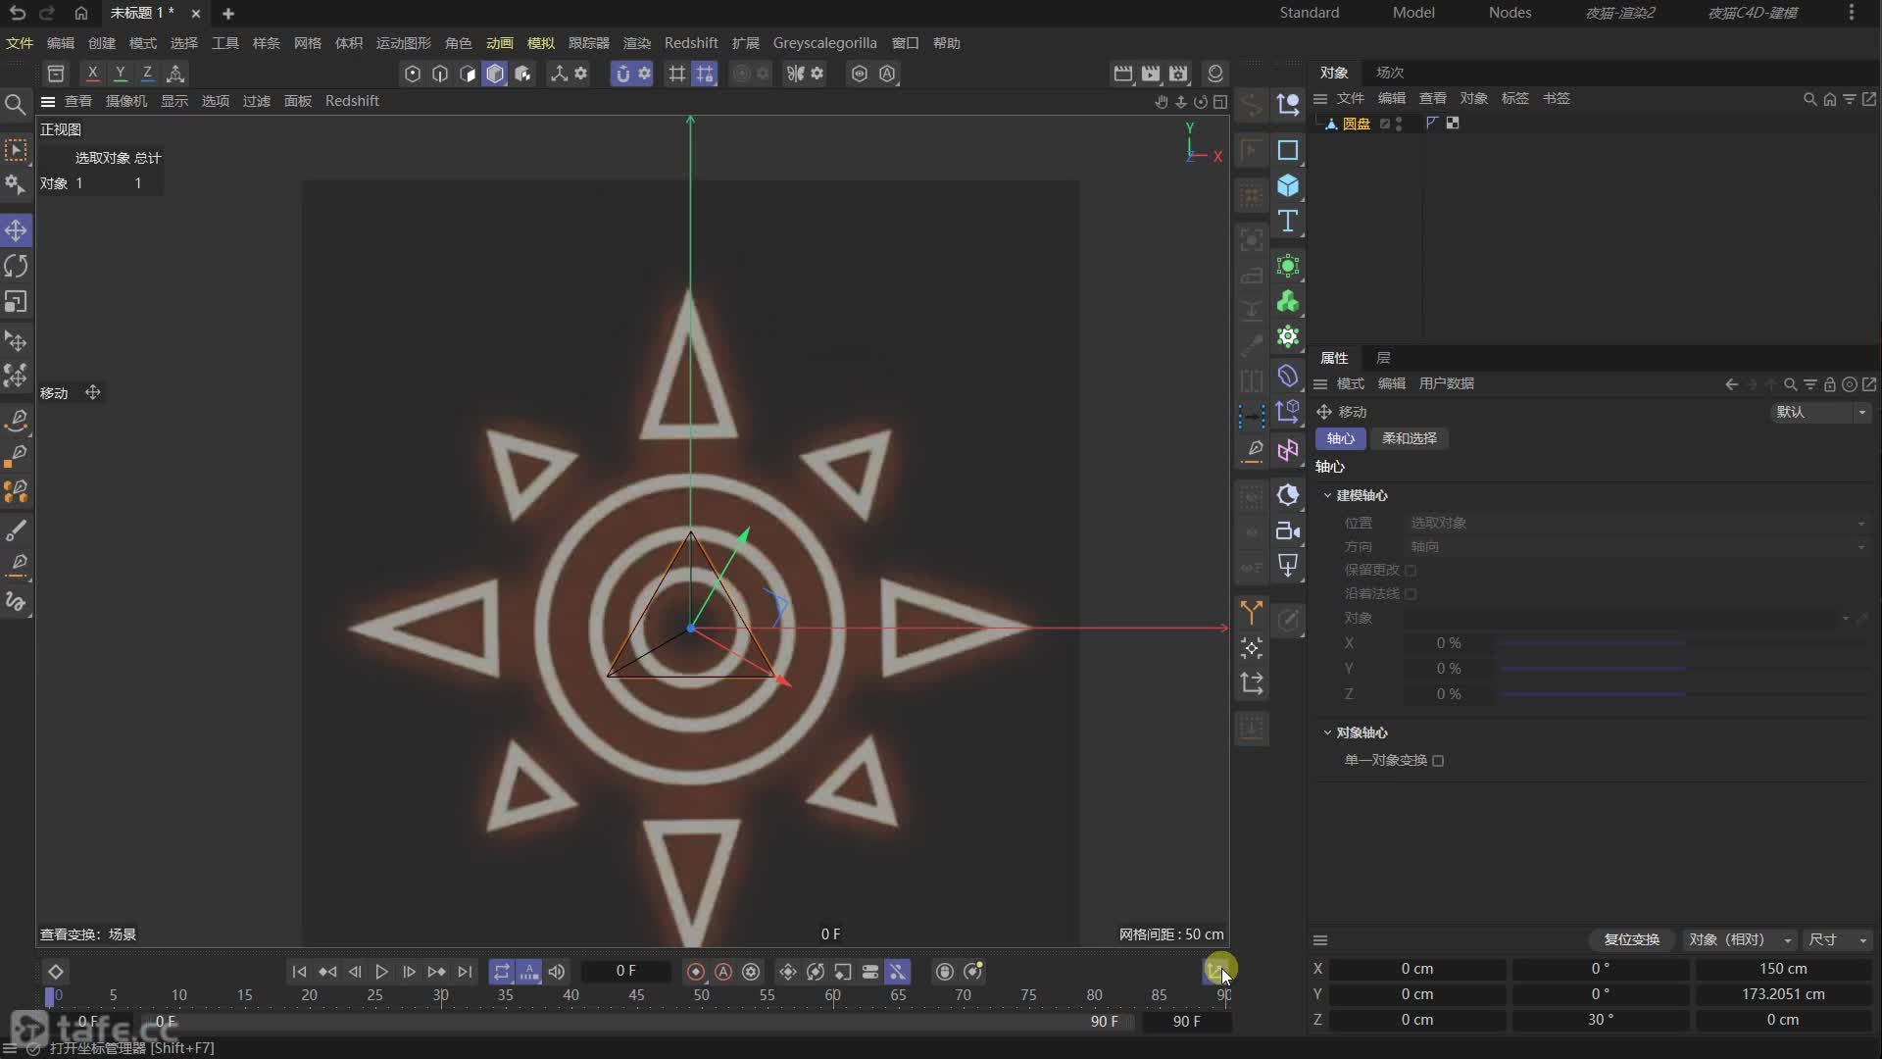
Task: Collapse the 建模轴心 section
Action: pos(1328,496)
